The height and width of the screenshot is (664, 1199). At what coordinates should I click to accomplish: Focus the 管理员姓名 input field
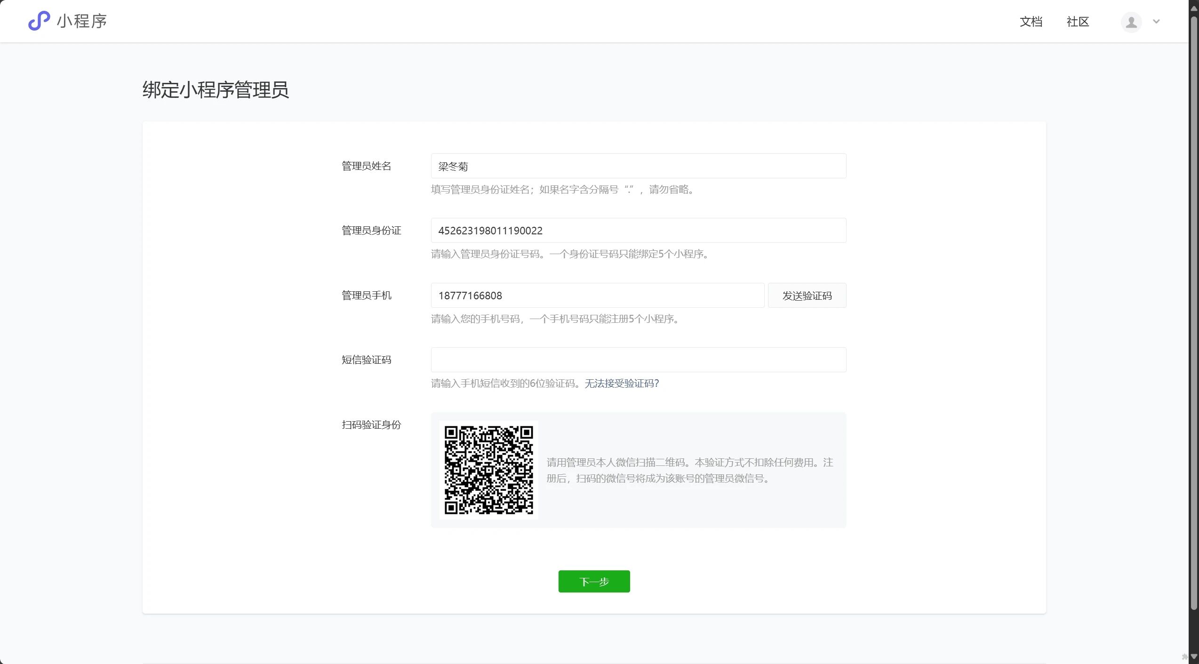[x=638, y=166]
